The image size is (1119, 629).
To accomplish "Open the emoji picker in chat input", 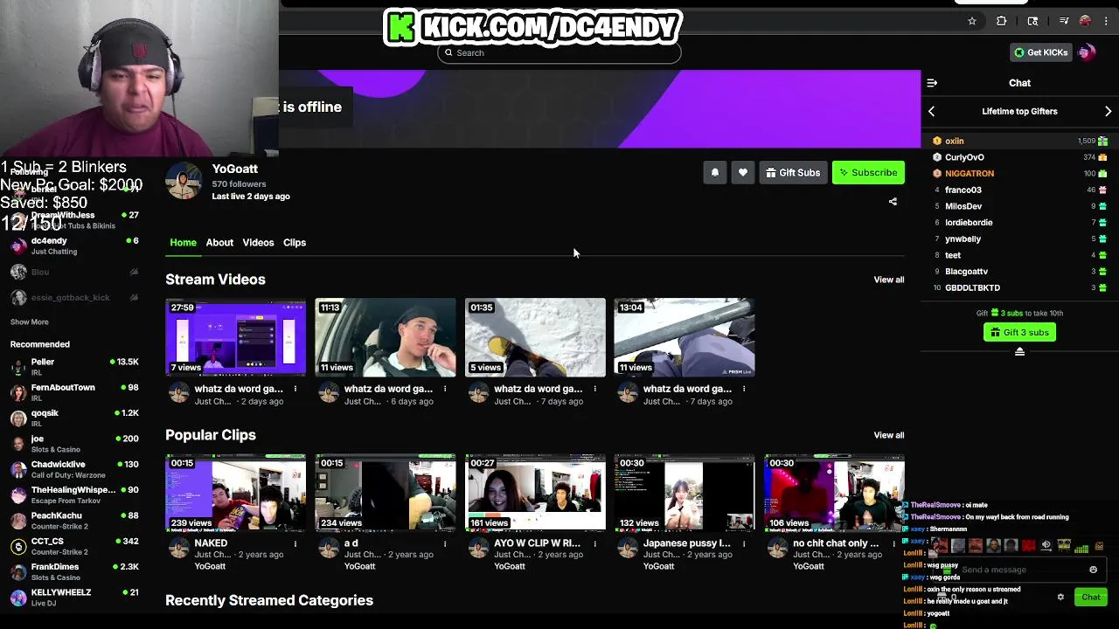I will pyautogui.click(x=1093, y=570).
